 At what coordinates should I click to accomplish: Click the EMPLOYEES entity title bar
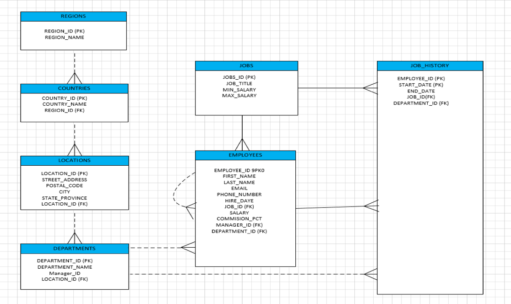[x=245, y=155]
